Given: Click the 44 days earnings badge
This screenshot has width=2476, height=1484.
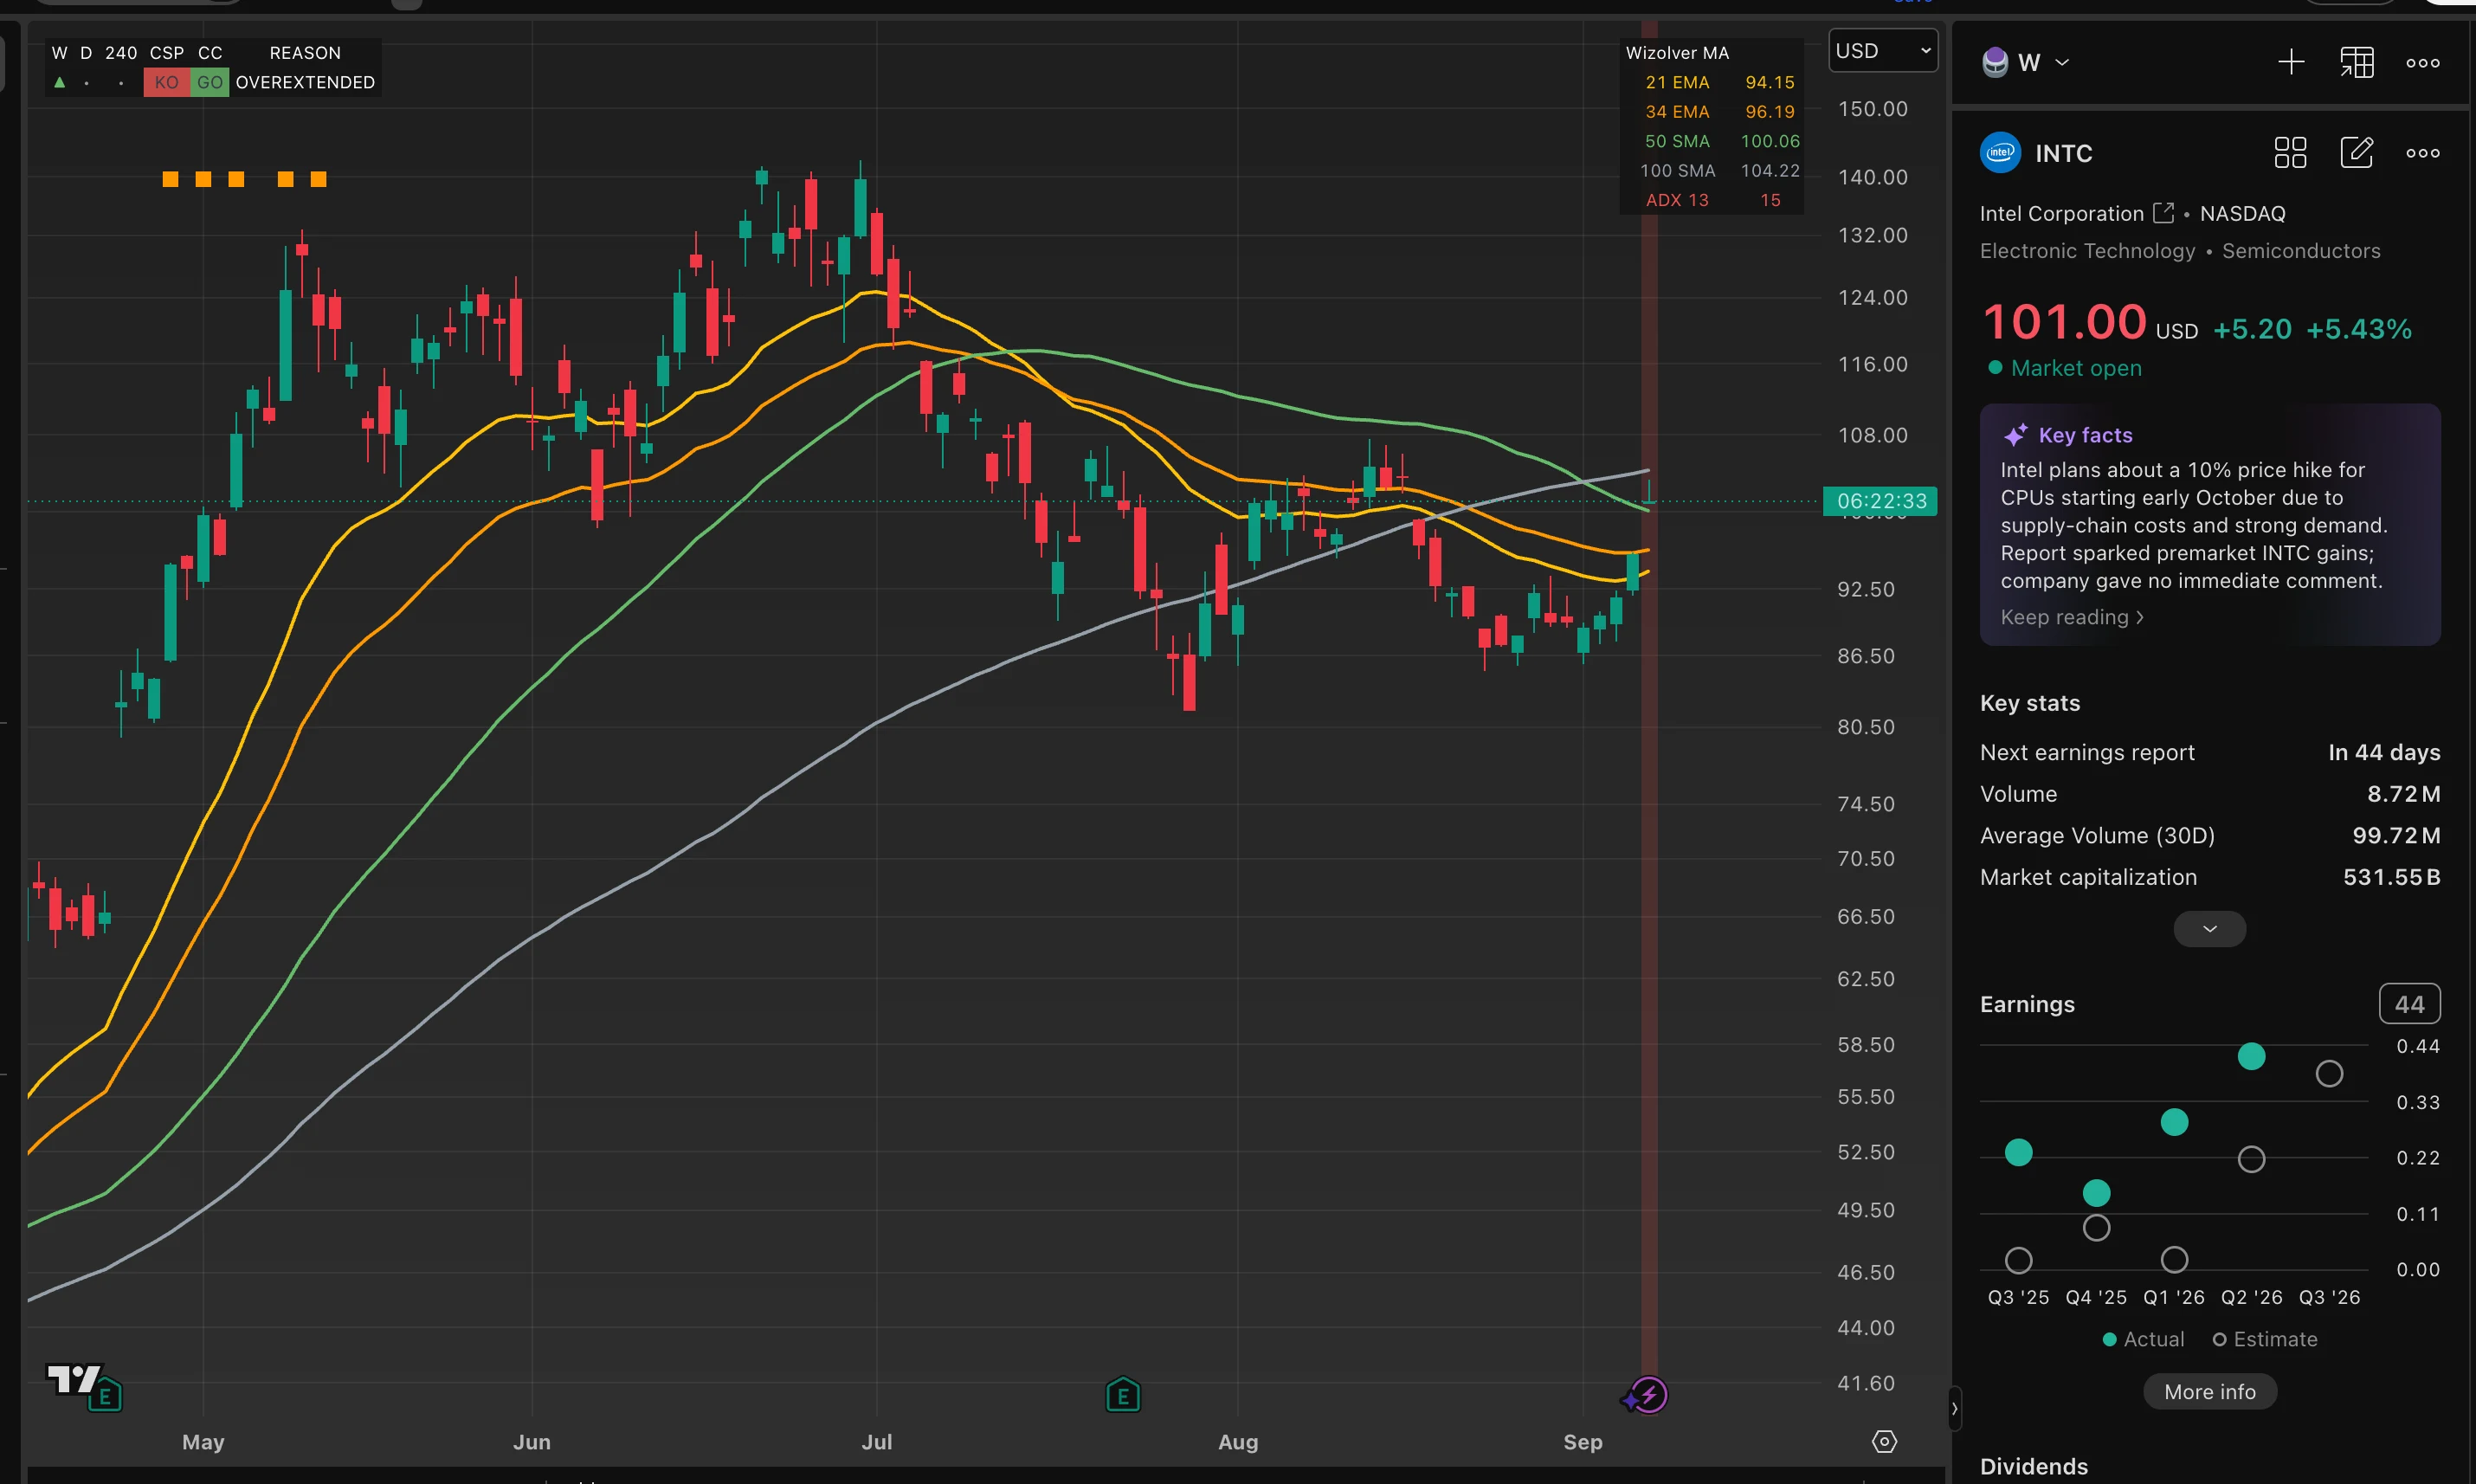Looking at the screenshot, I should pyautogui.click(x=2409, y=1004).
